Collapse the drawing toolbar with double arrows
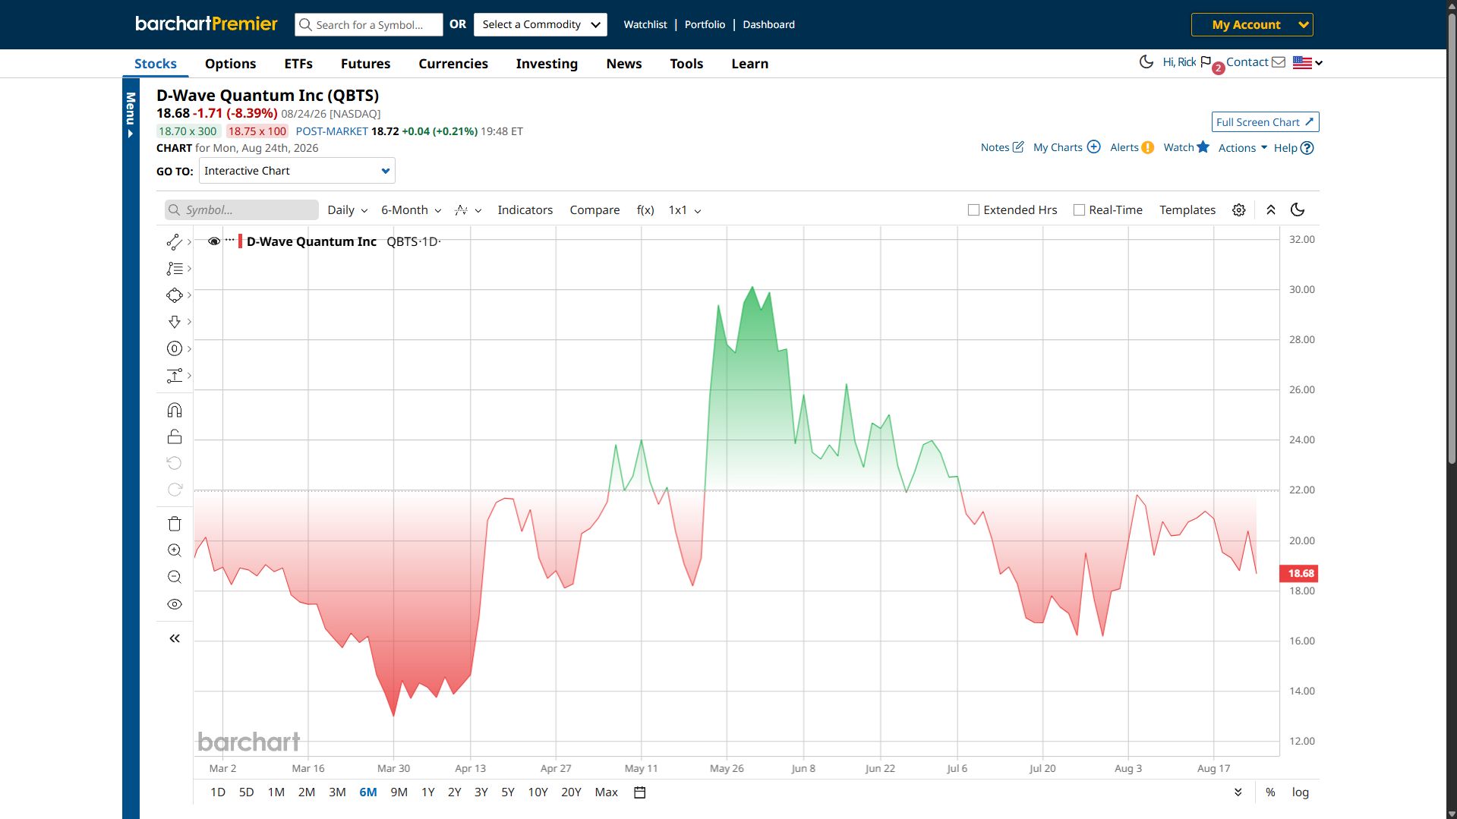This screenshot has height=819, width=1457. point(175,638)
